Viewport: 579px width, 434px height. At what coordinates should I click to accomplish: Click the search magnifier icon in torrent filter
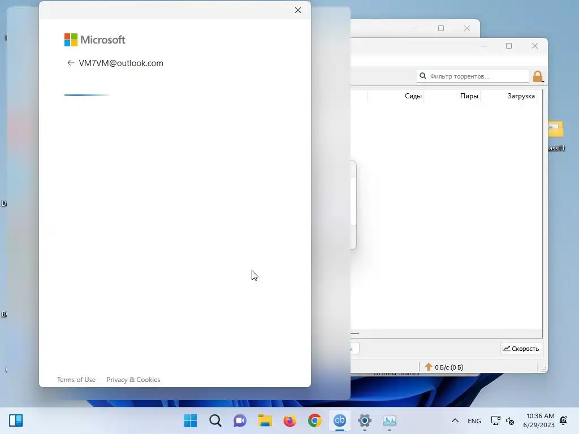tap(423, 76)
